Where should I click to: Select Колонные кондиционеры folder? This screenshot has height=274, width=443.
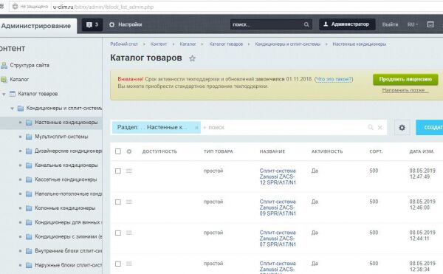pyautogui.click(x=65, y=208)
